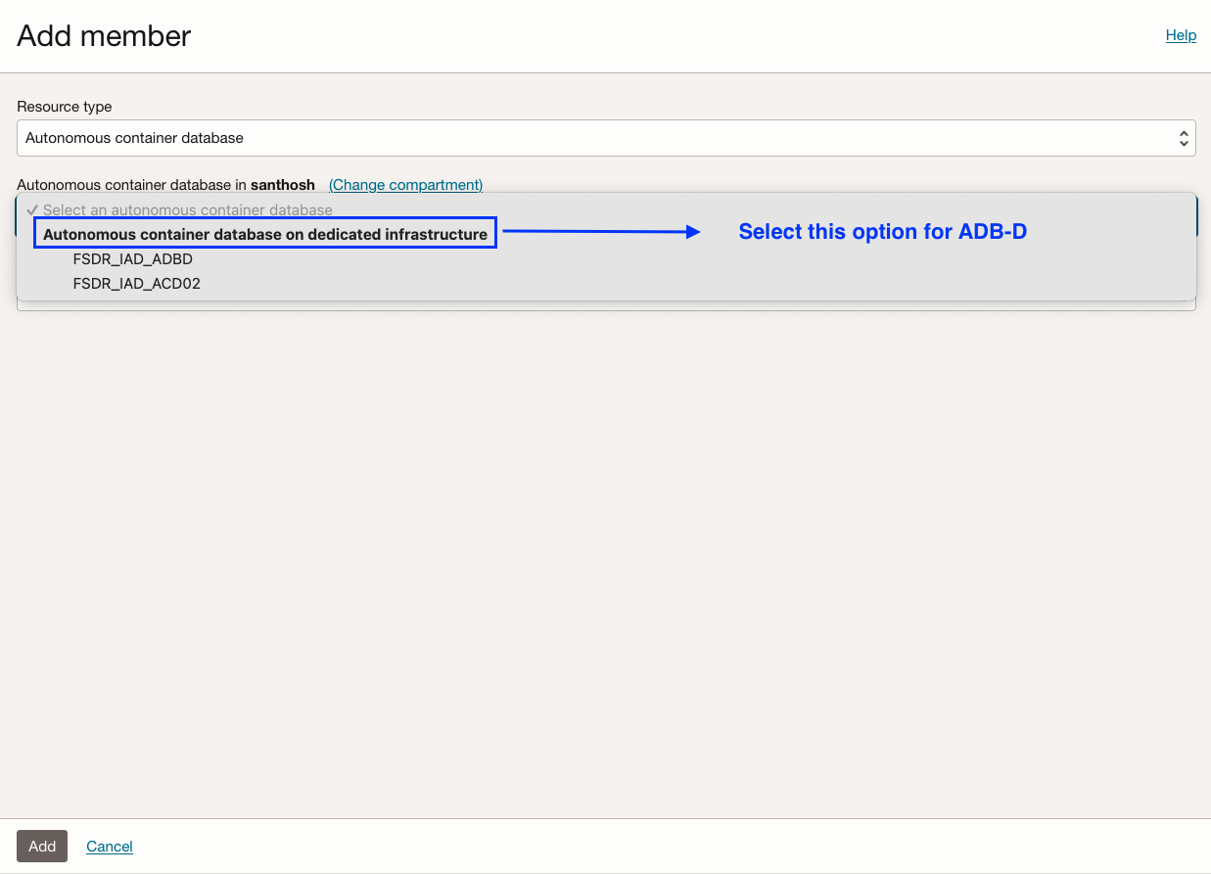Click the dedicated infrastructure group header

coord(265,234)
